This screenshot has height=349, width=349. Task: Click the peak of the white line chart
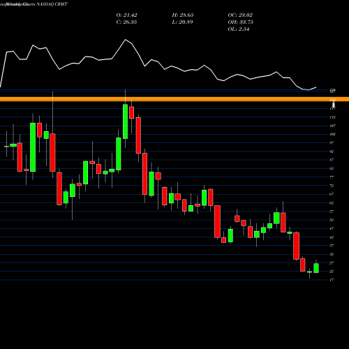pos(126,40)
